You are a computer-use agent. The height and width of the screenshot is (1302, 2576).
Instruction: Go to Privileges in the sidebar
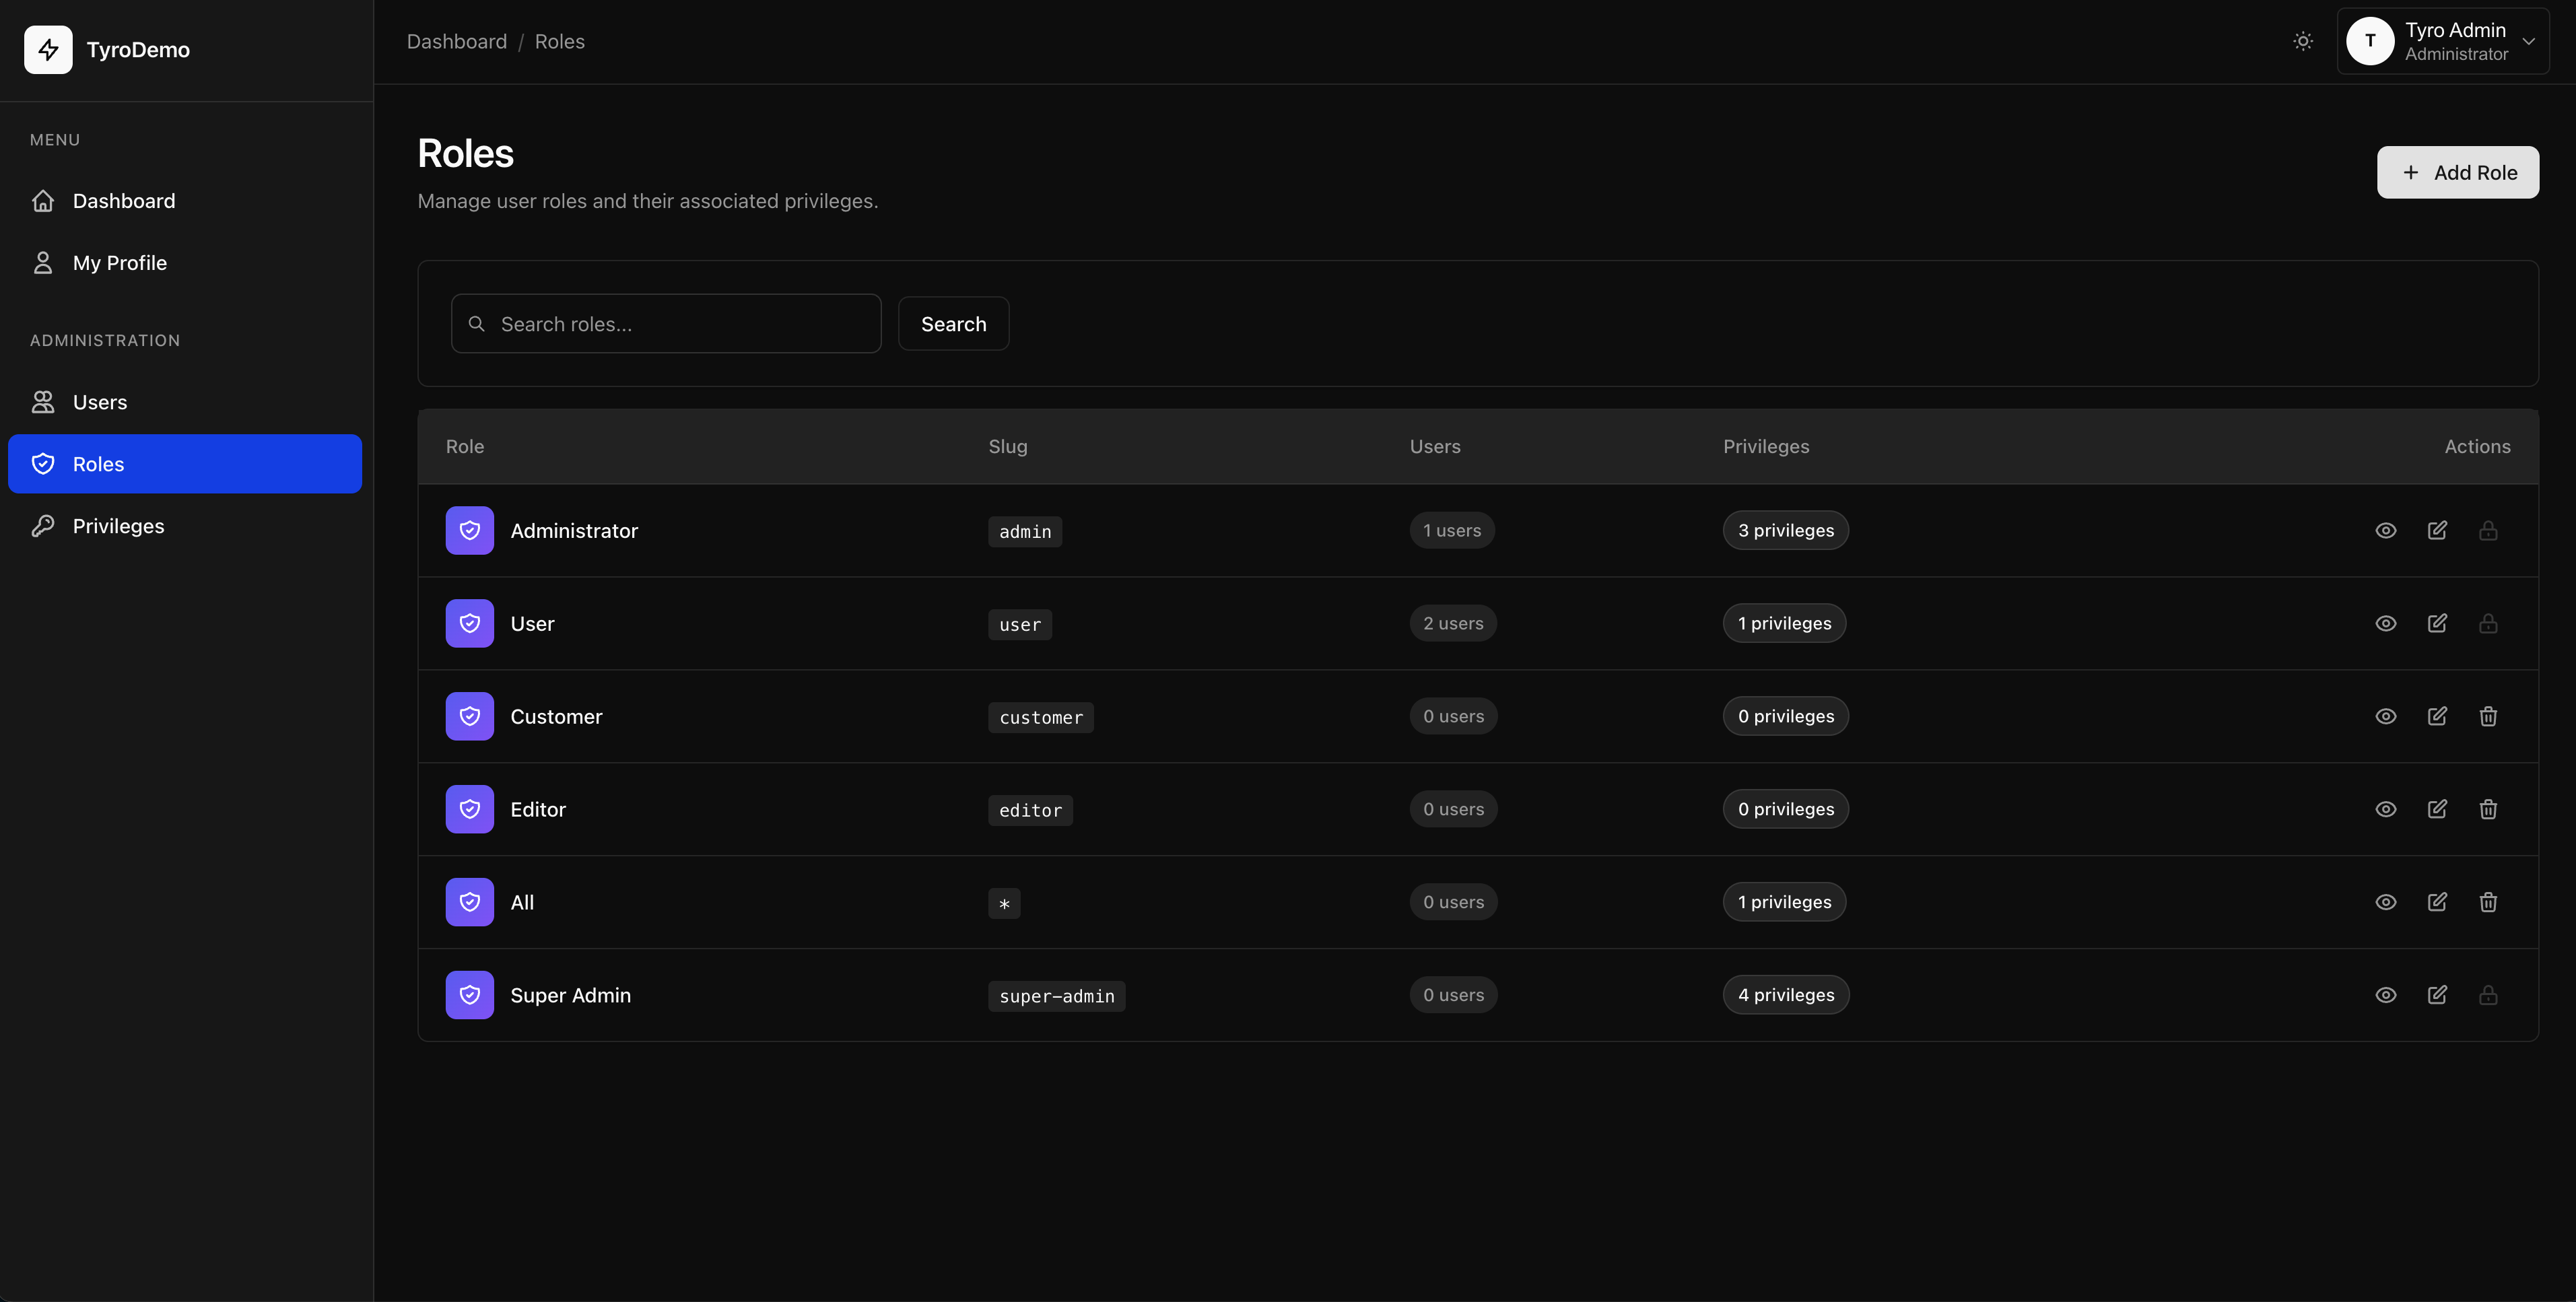118,526
